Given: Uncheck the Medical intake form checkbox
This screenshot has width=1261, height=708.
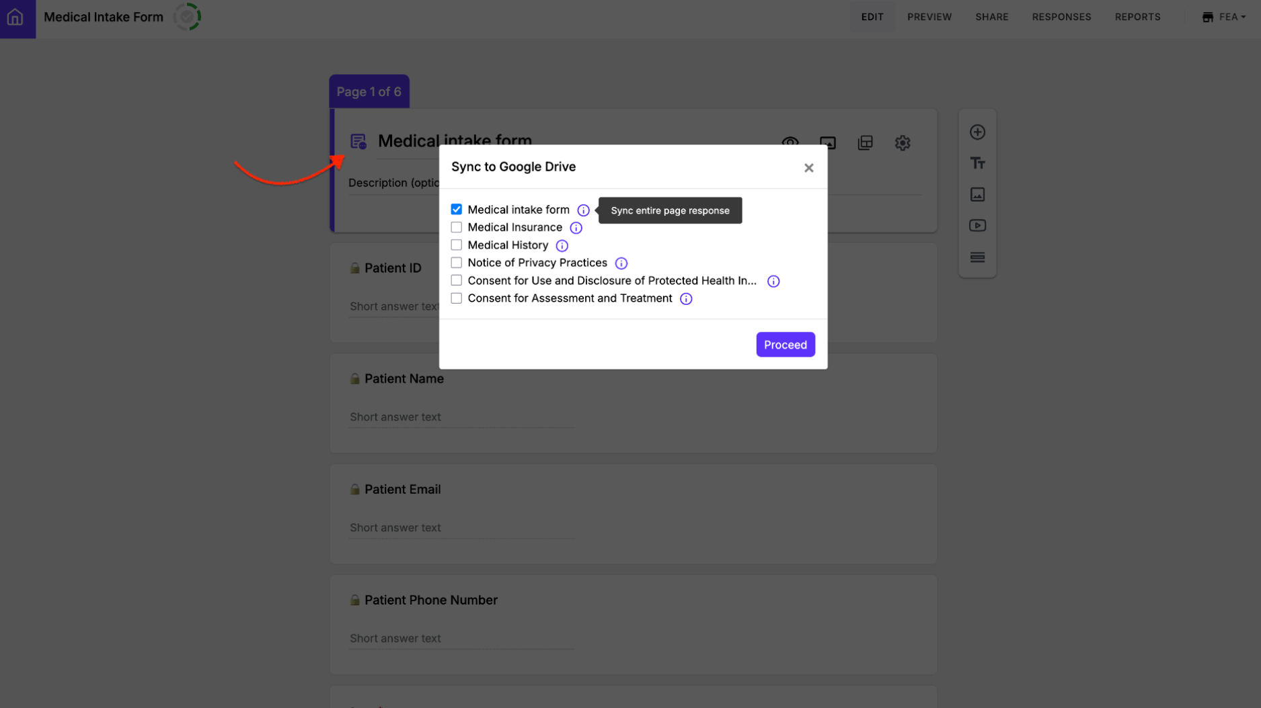Looking at the screenshot, I should (x=457, y=210).
